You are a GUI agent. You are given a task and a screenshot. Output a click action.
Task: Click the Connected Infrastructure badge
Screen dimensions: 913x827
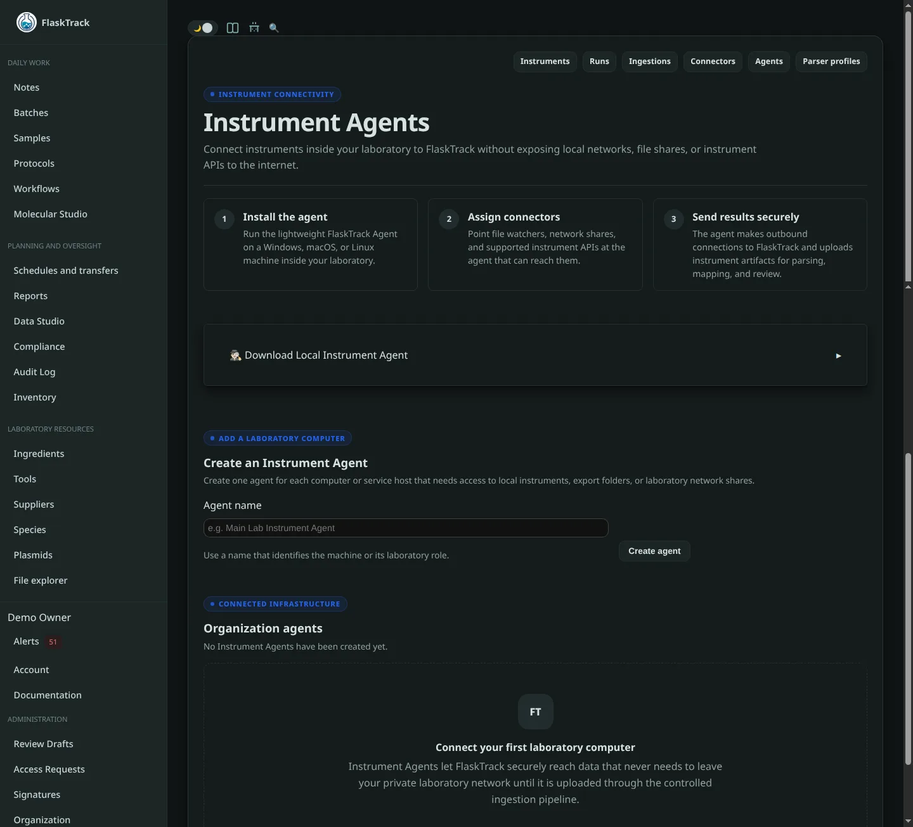point(275,604)
